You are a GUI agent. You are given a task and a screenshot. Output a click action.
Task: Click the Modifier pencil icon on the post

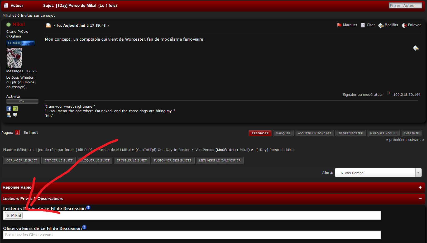381,25
